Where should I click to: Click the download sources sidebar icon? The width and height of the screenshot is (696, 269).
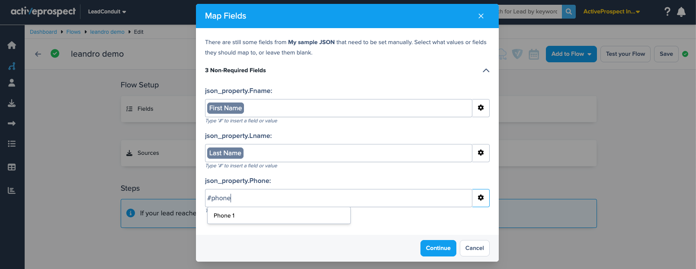12,103
